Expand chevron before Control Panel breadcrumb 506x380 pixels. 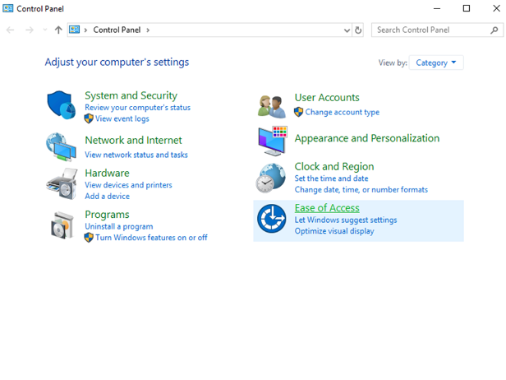85,30
